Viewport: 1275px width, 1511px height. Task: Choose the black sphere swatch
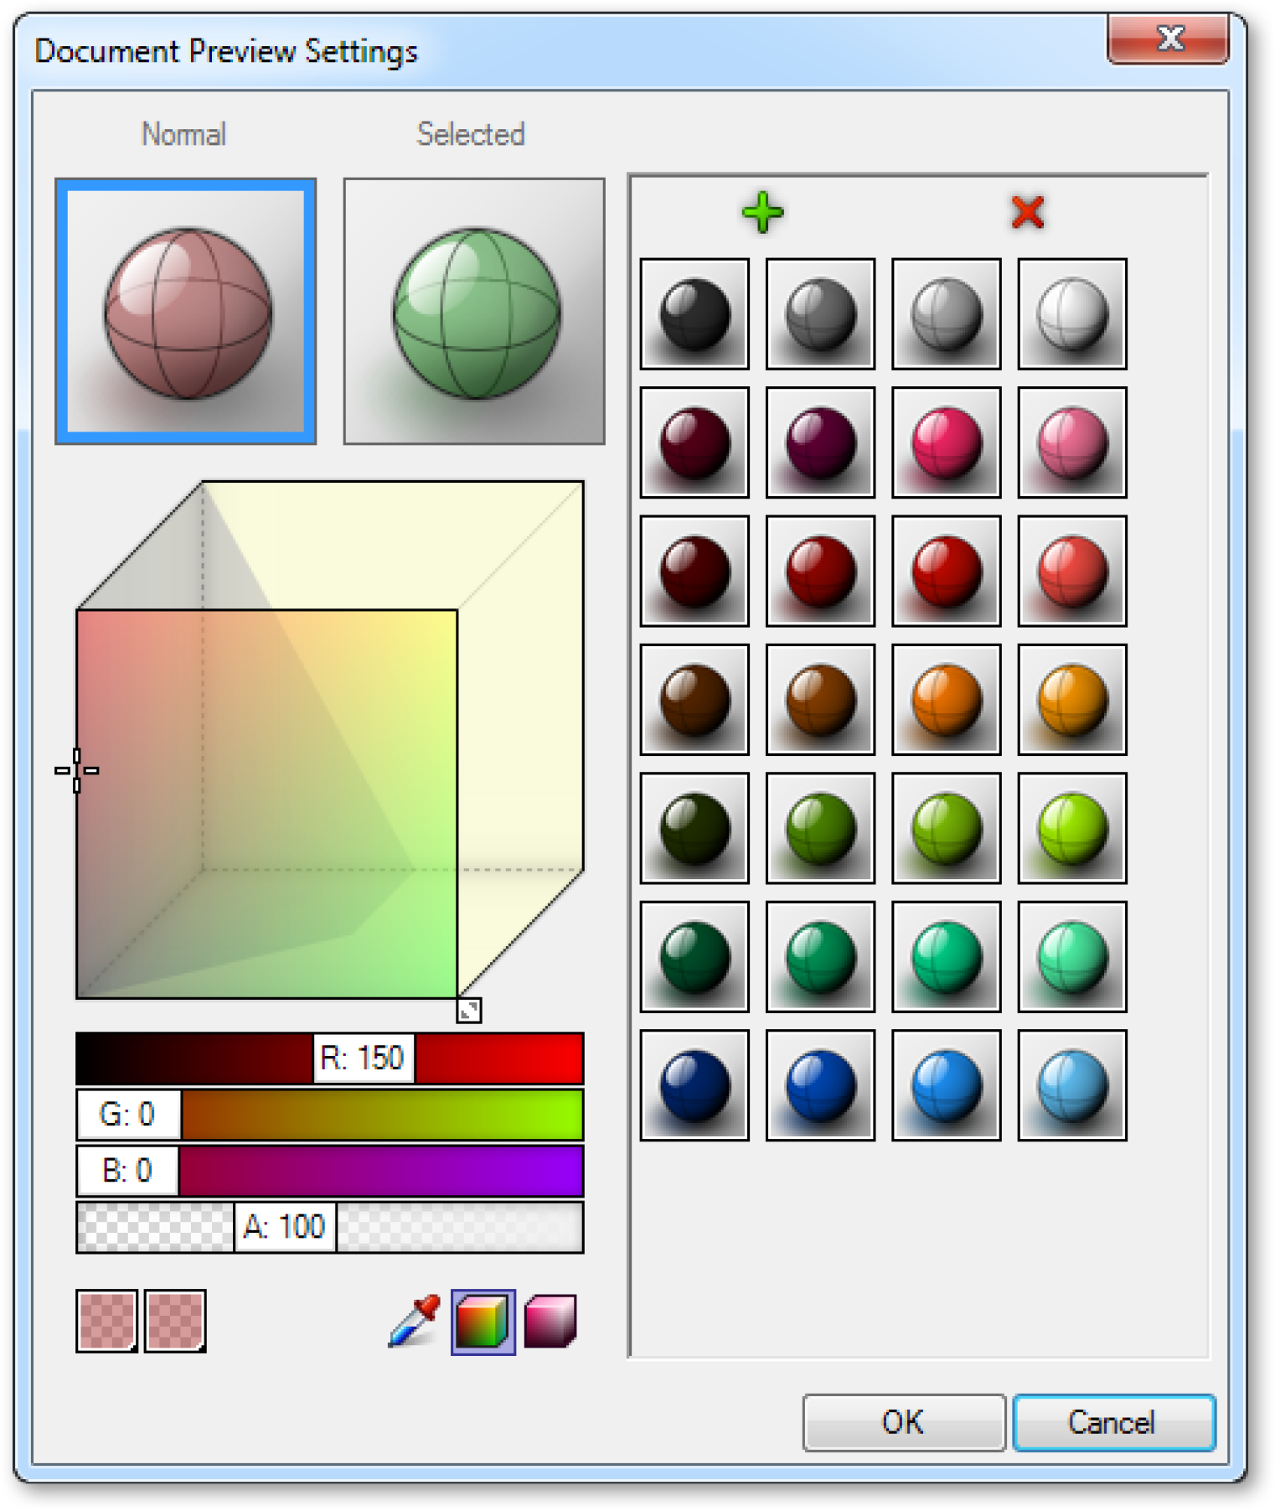coord(694,313)
